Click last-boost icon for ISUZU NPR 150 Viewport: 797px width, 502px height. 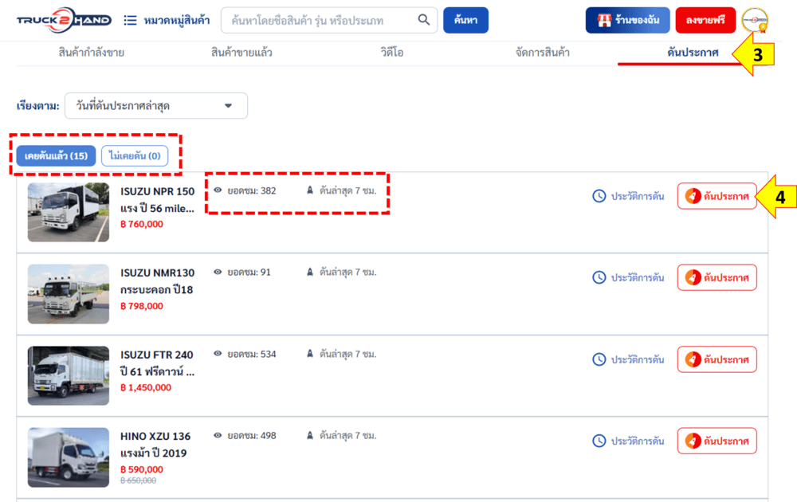(x=309, y=190)
